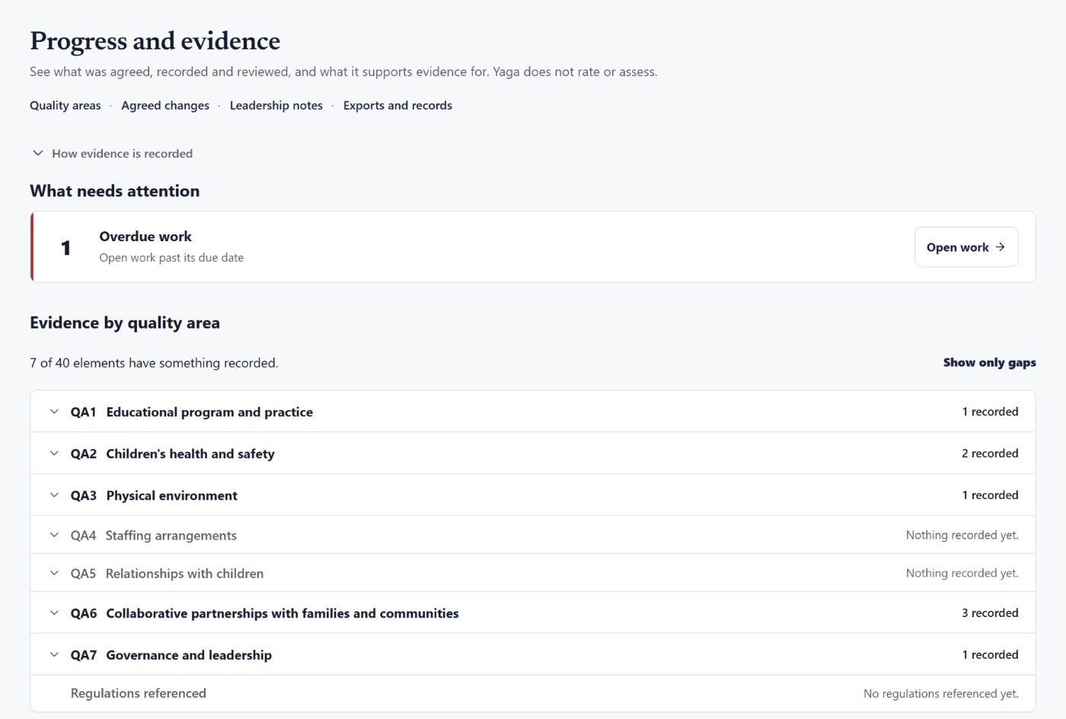Click QA2 '2 recorded' count

pos(990,453)
